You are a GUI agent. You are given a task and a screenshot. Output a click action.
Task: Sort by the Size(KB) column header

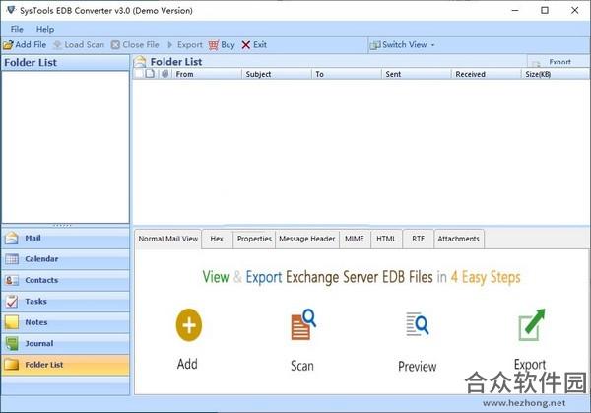coord(556,74)
